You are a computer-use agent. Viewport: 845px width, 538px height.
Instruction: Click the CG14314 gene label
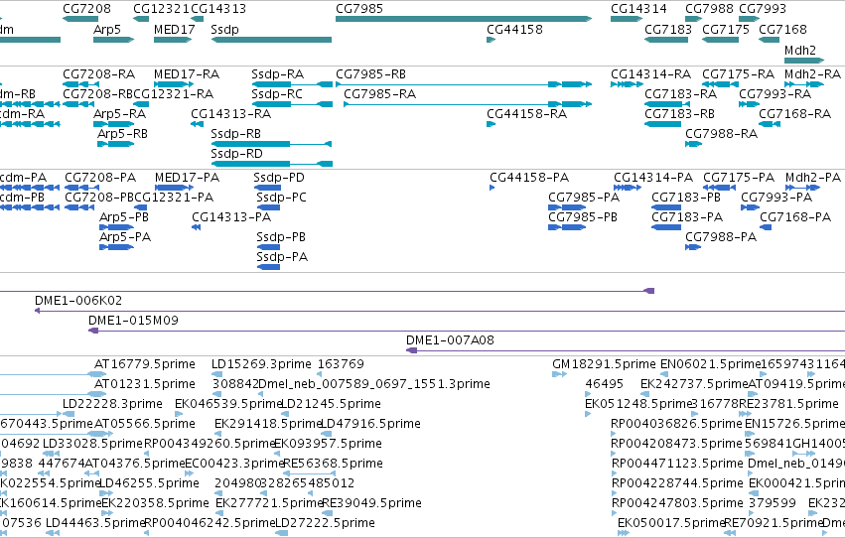coord(638,9)
